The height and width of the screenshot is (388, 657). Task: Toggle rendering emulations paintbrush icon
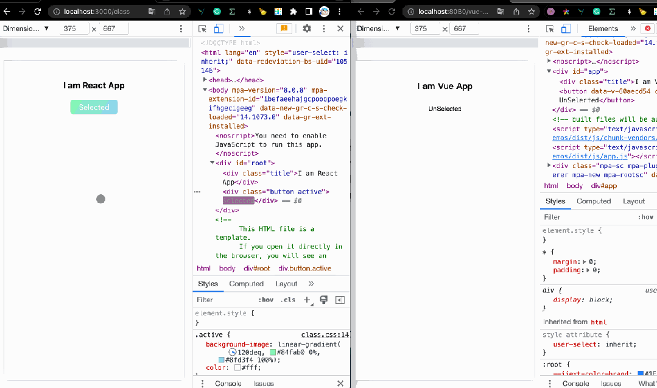click(324, 300)
